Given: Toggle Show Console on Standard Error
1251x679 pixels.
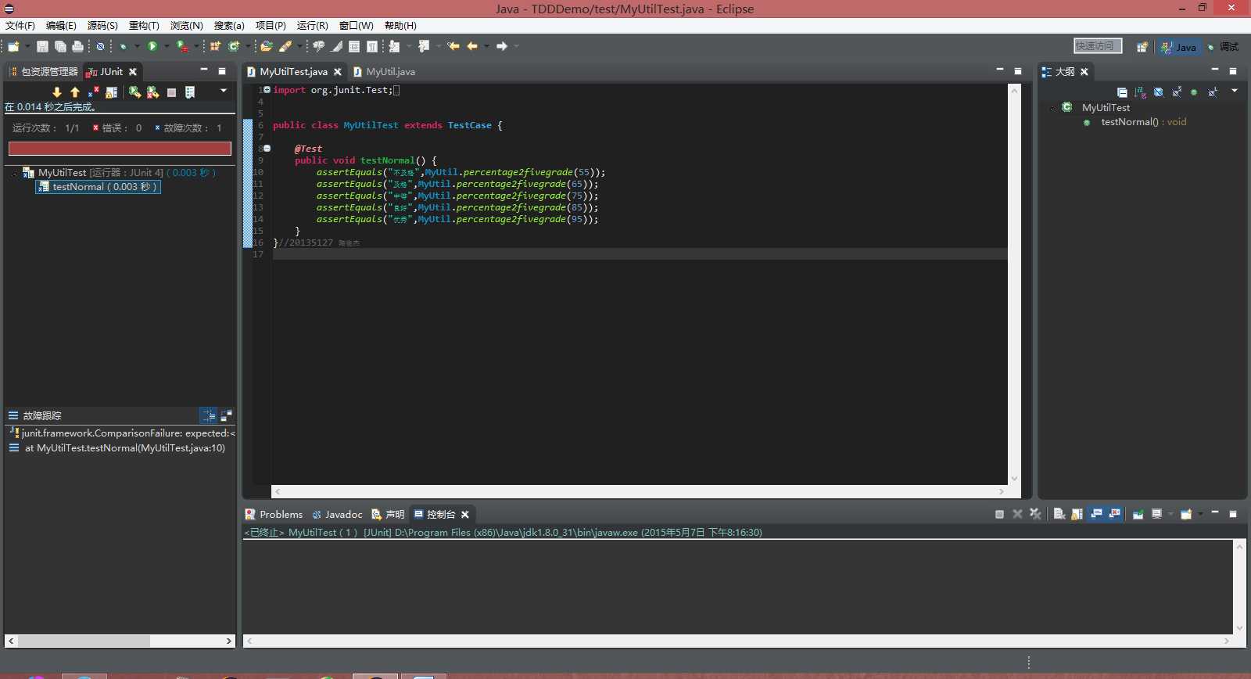Looking at the screenshot, I should click(x=1115, y=514).
